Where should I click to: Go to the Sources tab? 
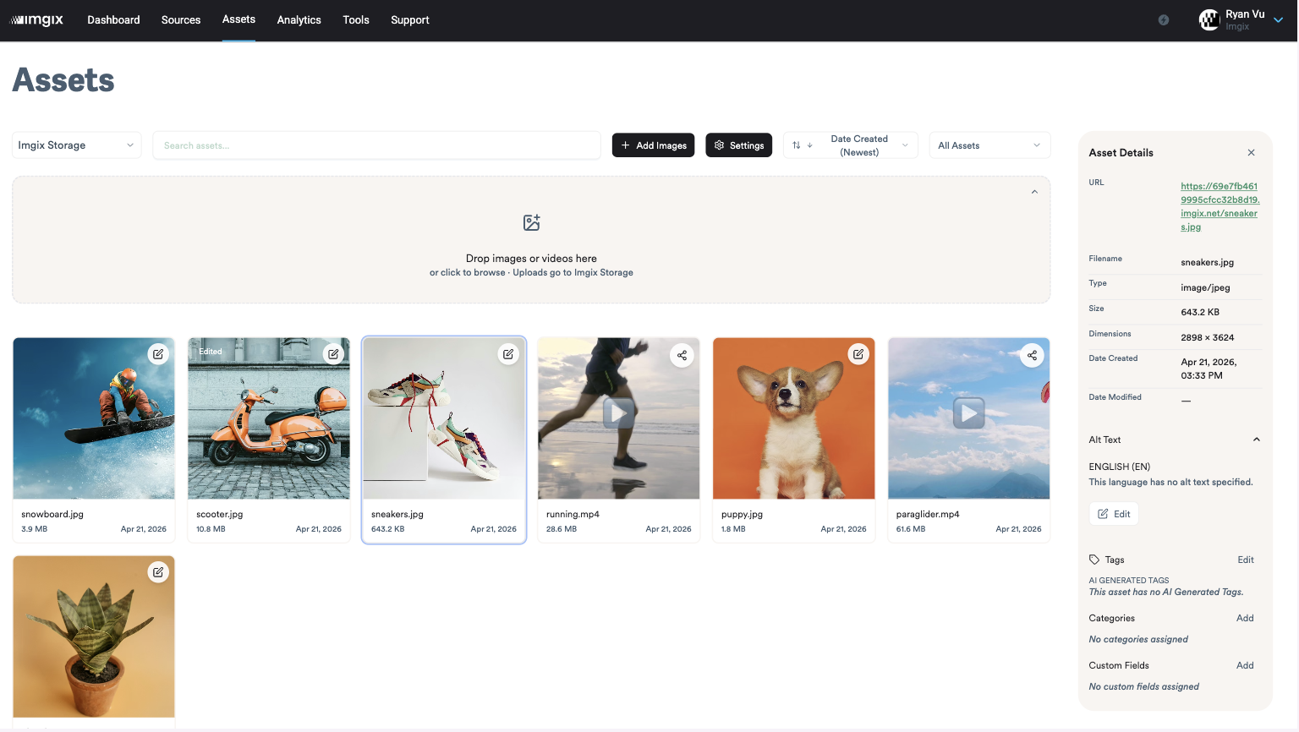(x=180, y=19)
